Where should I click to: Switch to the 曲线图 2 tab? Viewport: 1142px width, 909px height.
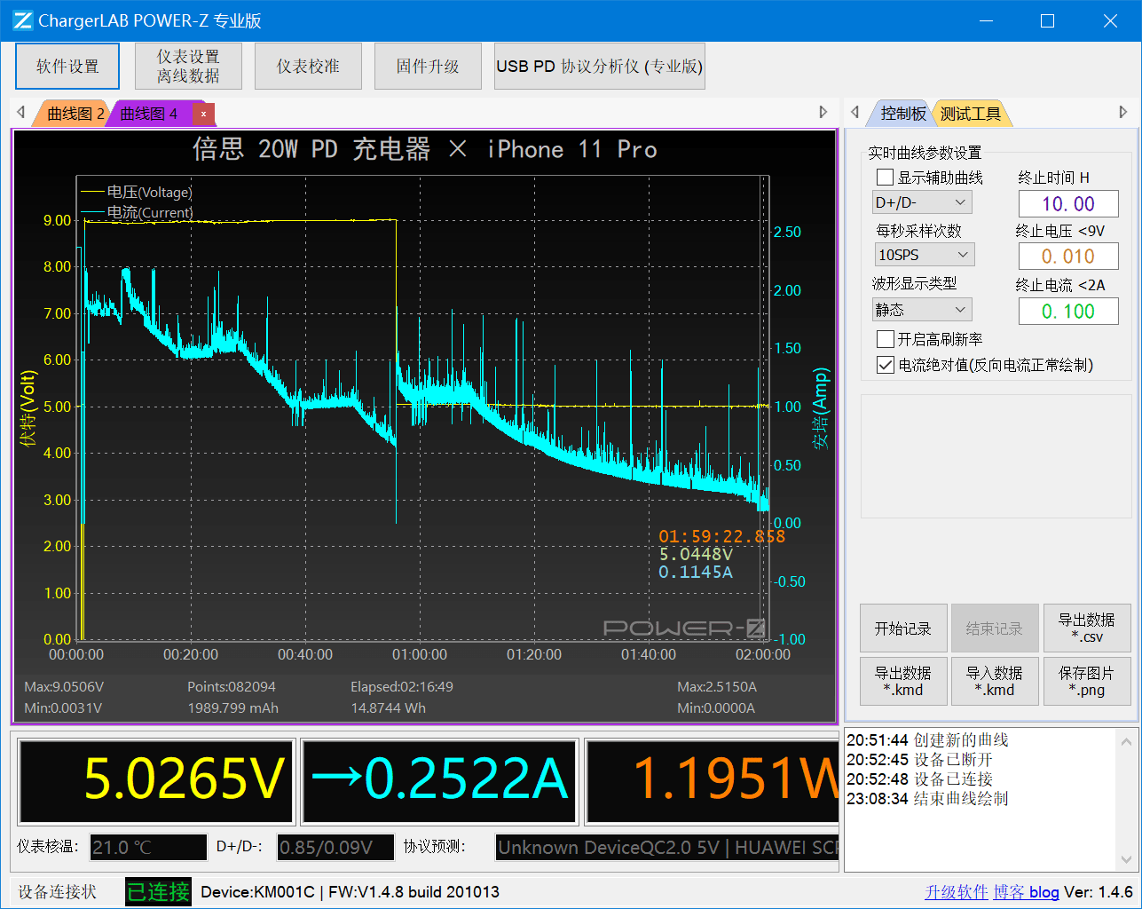click(x=75, y=114)
